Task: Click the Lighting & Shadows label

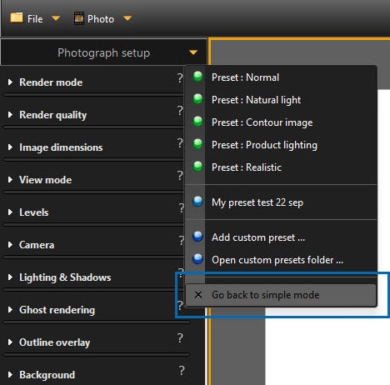Action: pyautogui.click(x=65, y=277)
